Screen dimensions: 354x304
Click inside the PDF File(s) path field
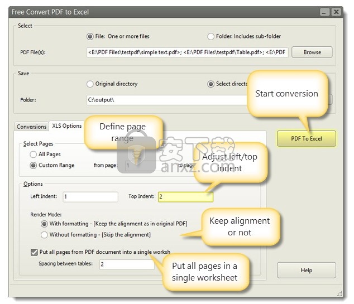(x=187, y=52)
